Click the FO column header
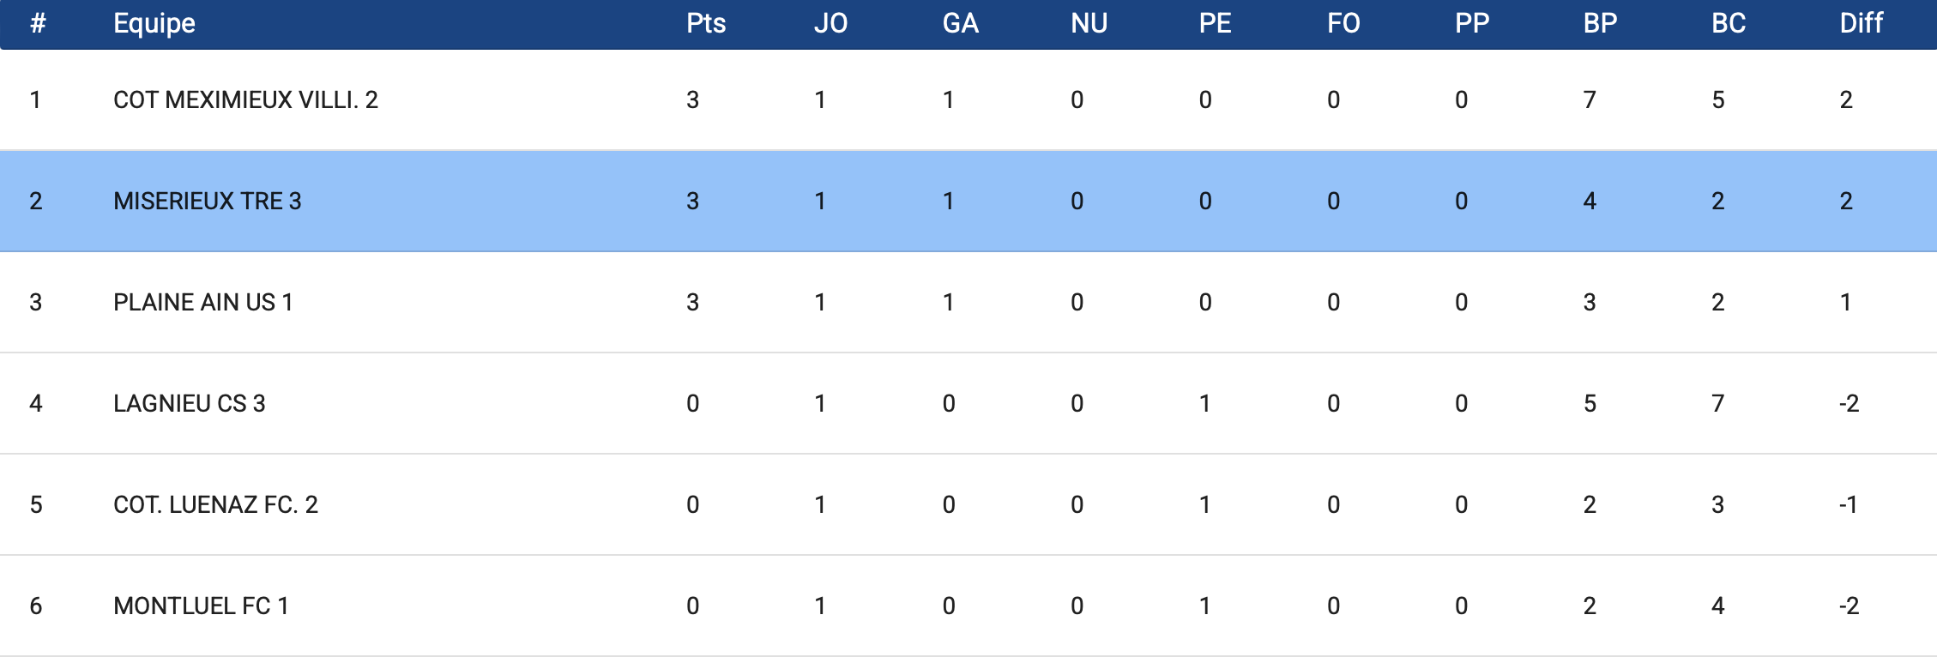The image size is (1937, 657). pyautogui.click(x=1343, y=23)
